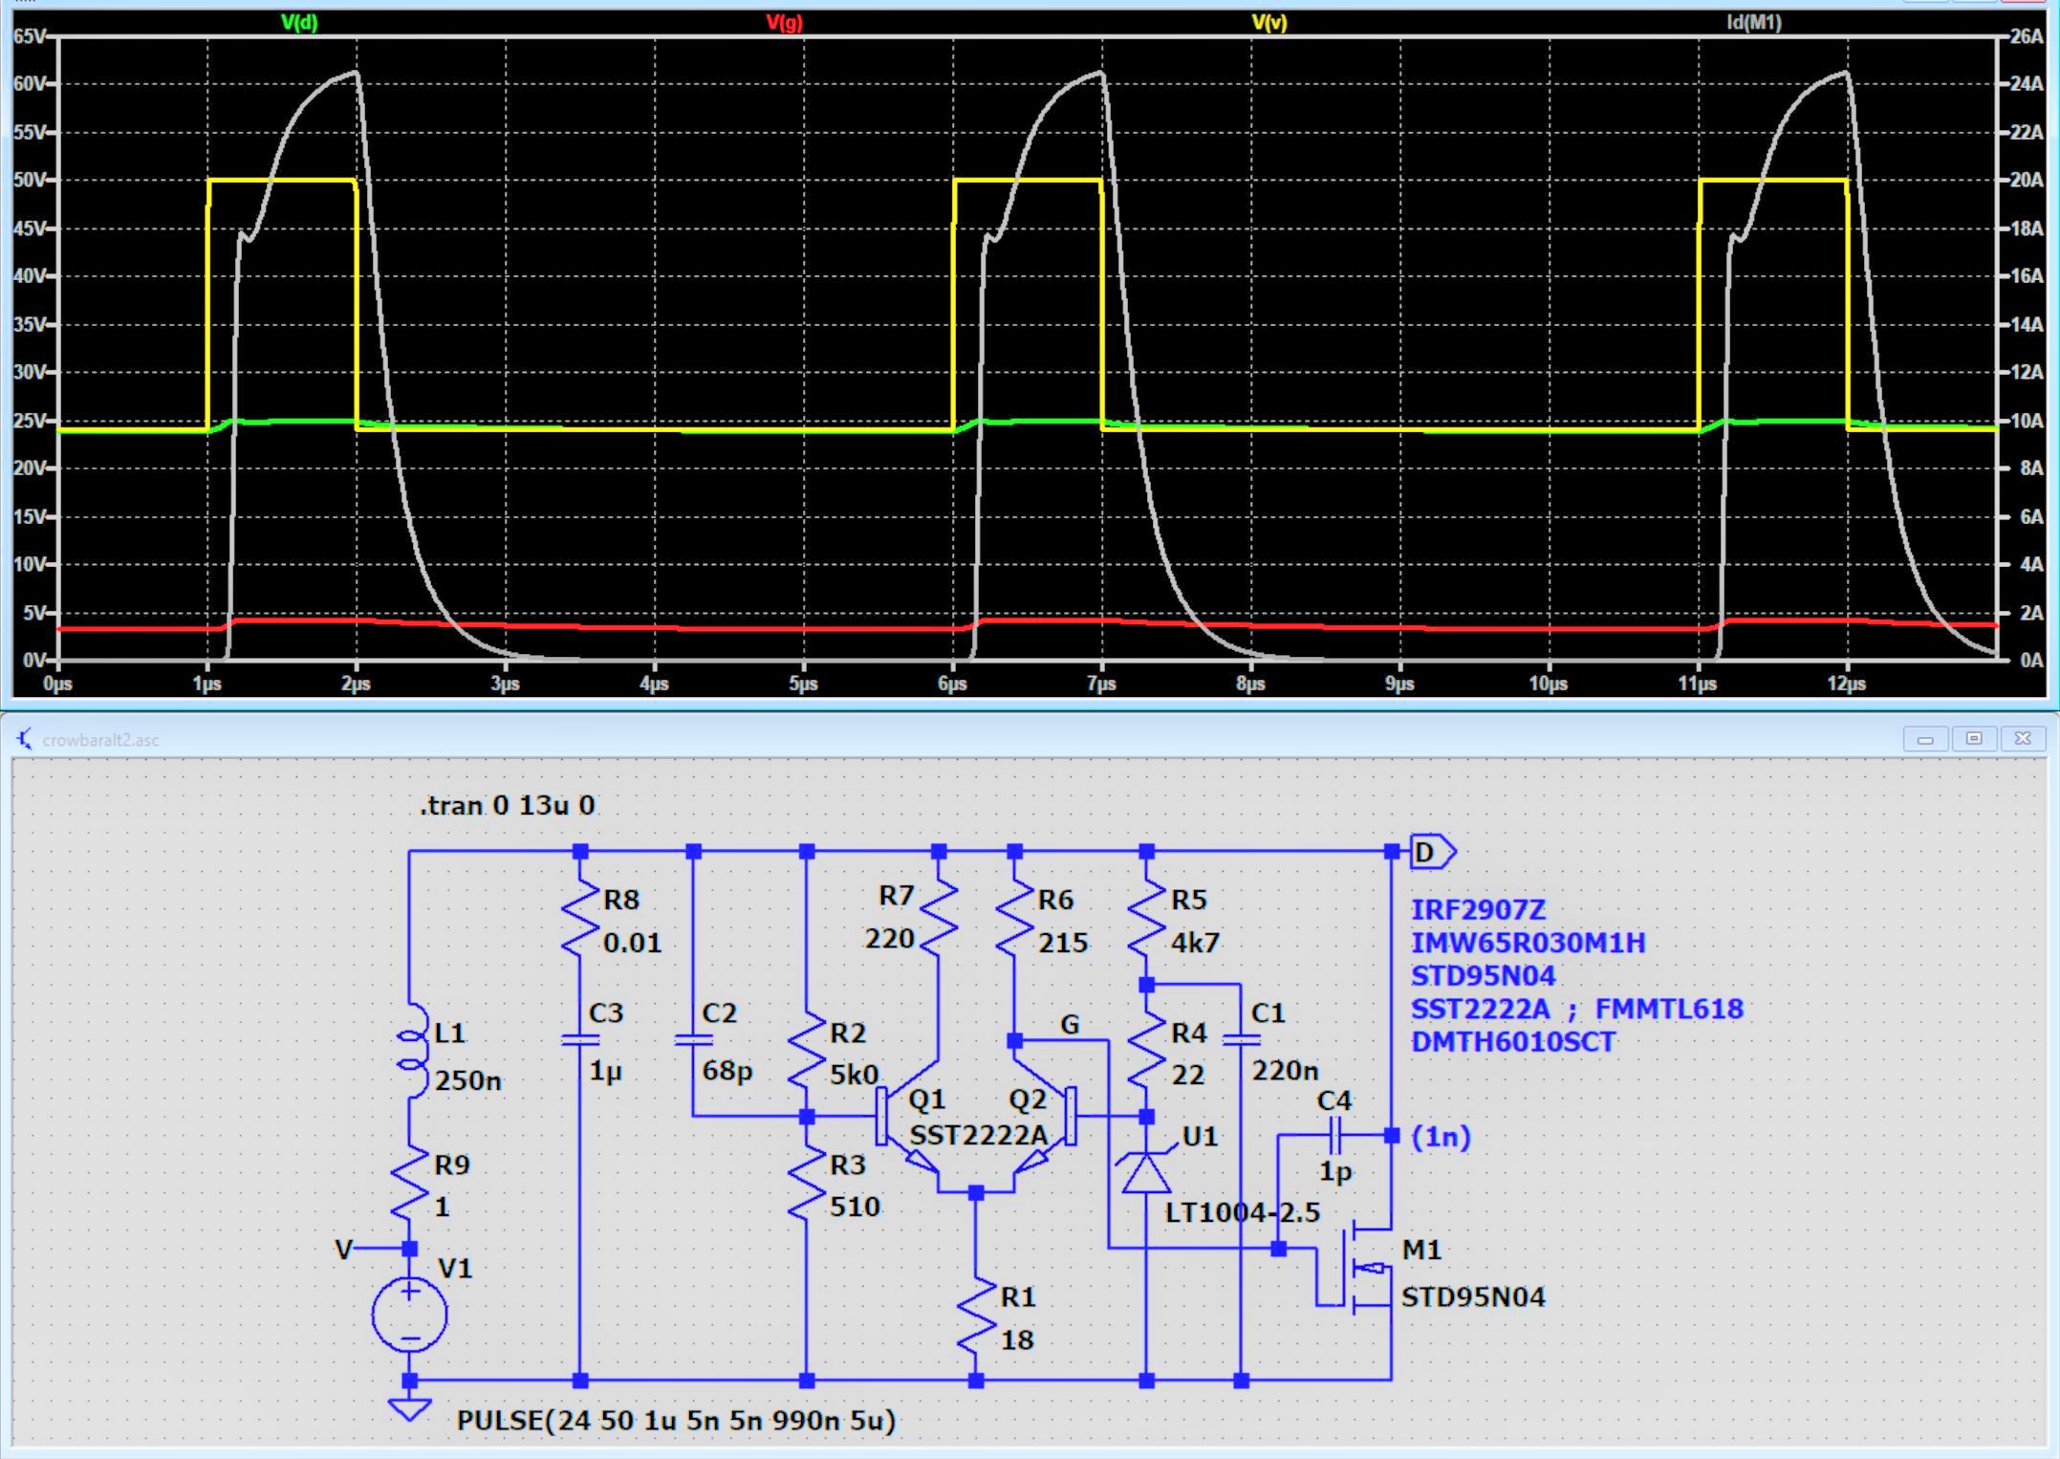The image size is (2060, 1459).
Task: Maximize the crowbaralt2.asc schematic window
Action: 1974,738
